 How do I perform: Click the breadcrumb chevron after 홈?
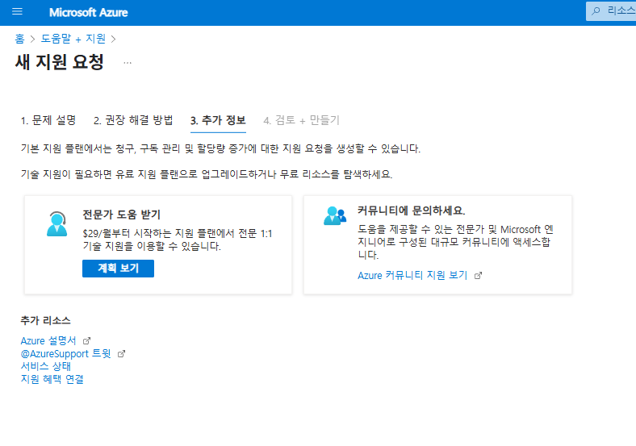pyautogui.click(x=32, y=39)
